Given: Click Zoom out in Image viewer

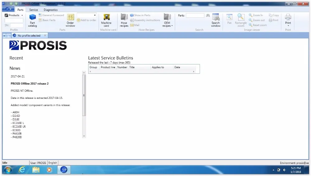Looking at the screenshot, I should coord(257,20).
